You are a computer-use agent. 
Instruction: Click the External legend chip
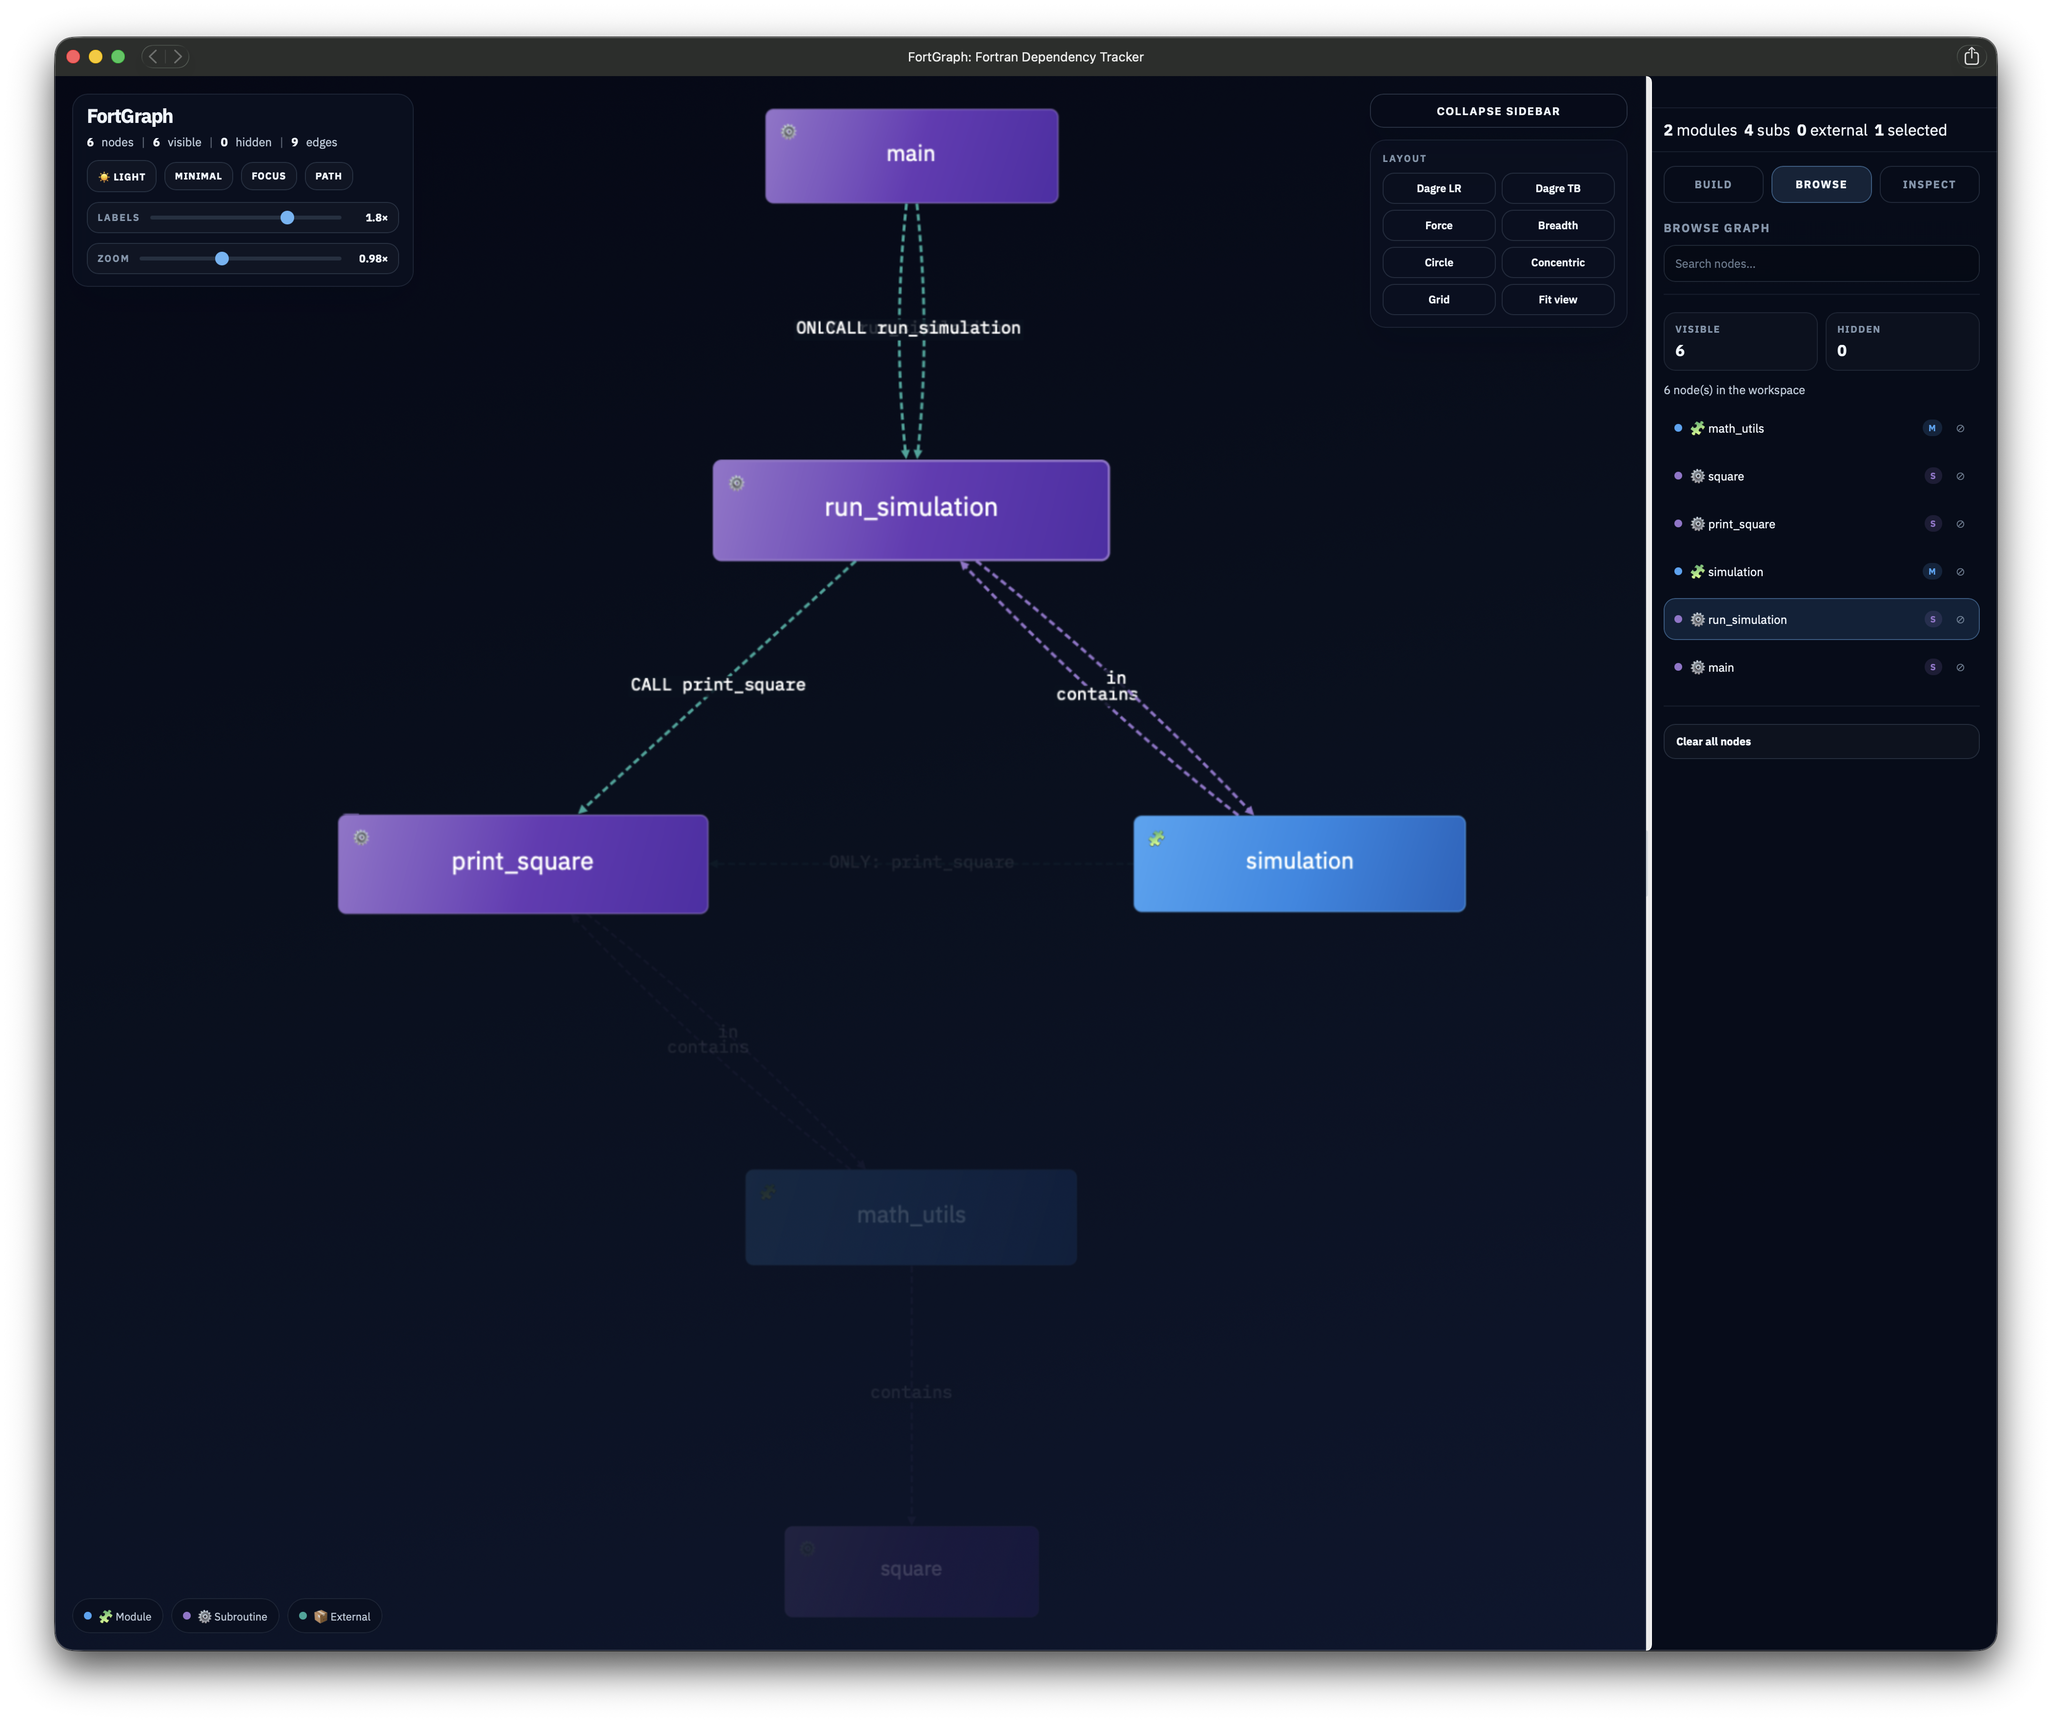335,1617
